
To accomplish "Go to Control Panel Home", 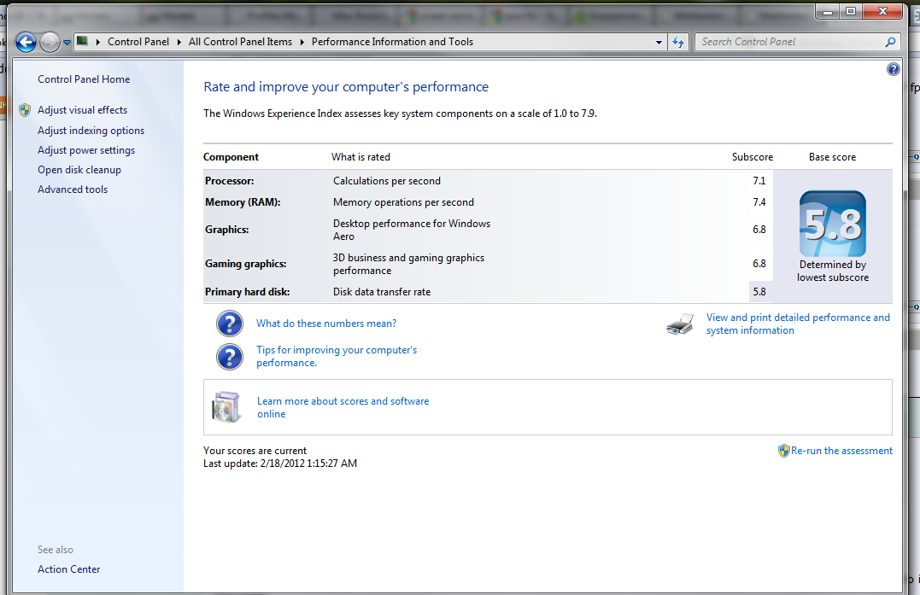I will point(84,79).
